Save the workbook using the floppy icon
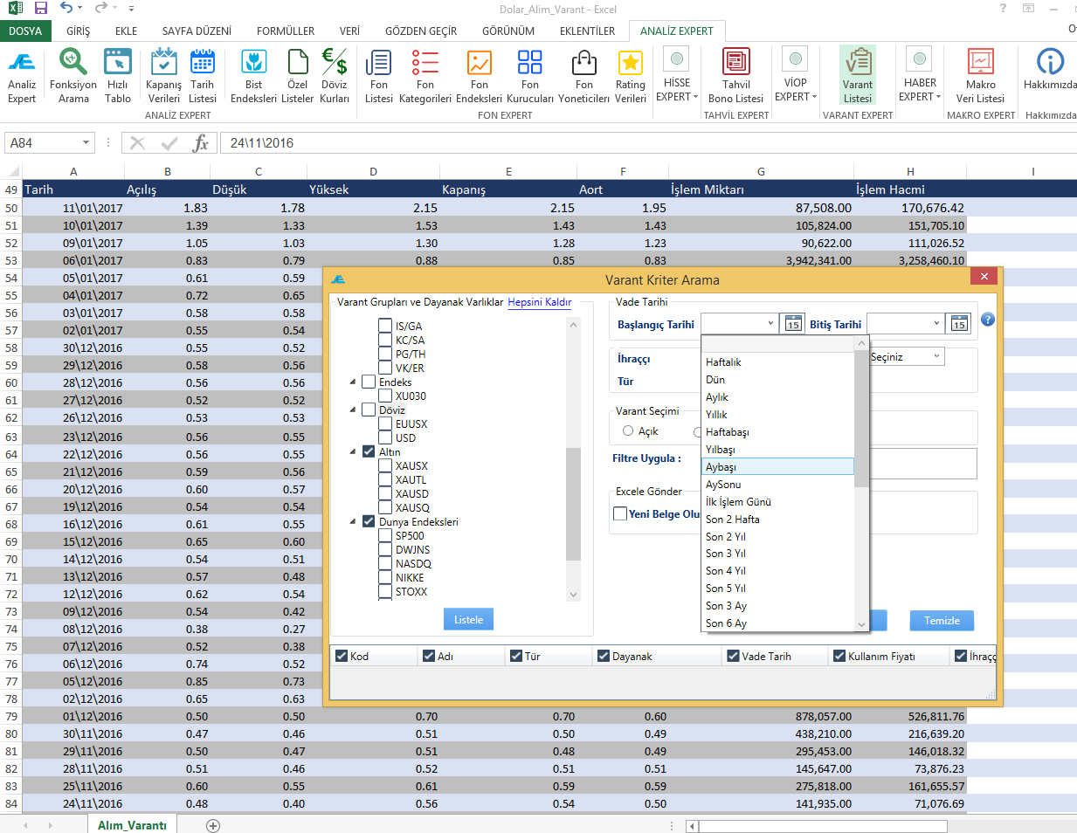The width and height of the screenshot is (1077, 833). tap(41, 9)
